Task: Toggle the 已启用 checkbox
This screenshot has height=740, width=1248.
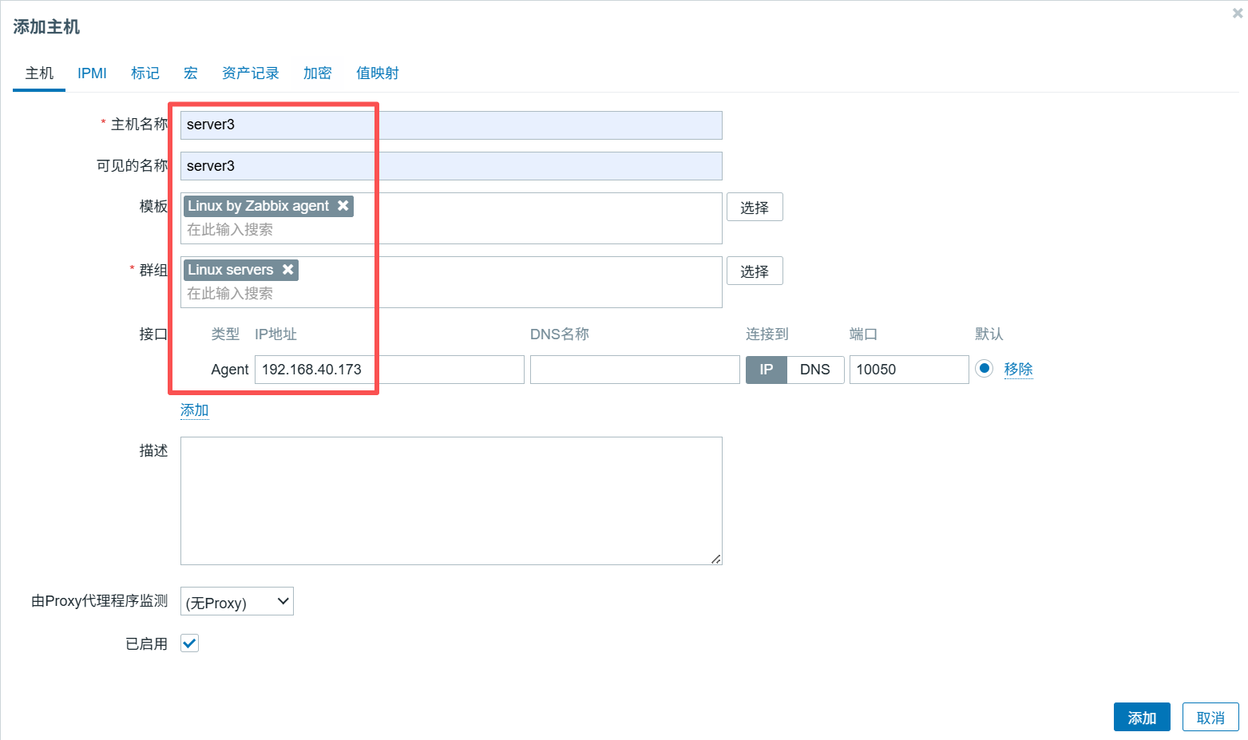Action: 189,643
